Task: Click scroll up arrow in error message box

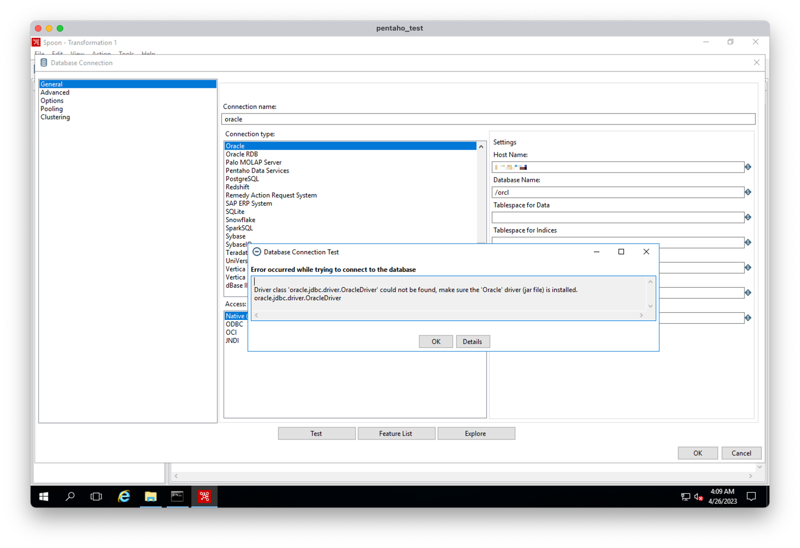Action: click(650, 282)
